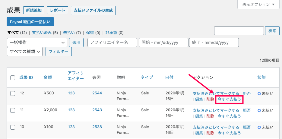
Task: Click 削除 in the ¥2,000 row
Action: click(x=211, y=116)
